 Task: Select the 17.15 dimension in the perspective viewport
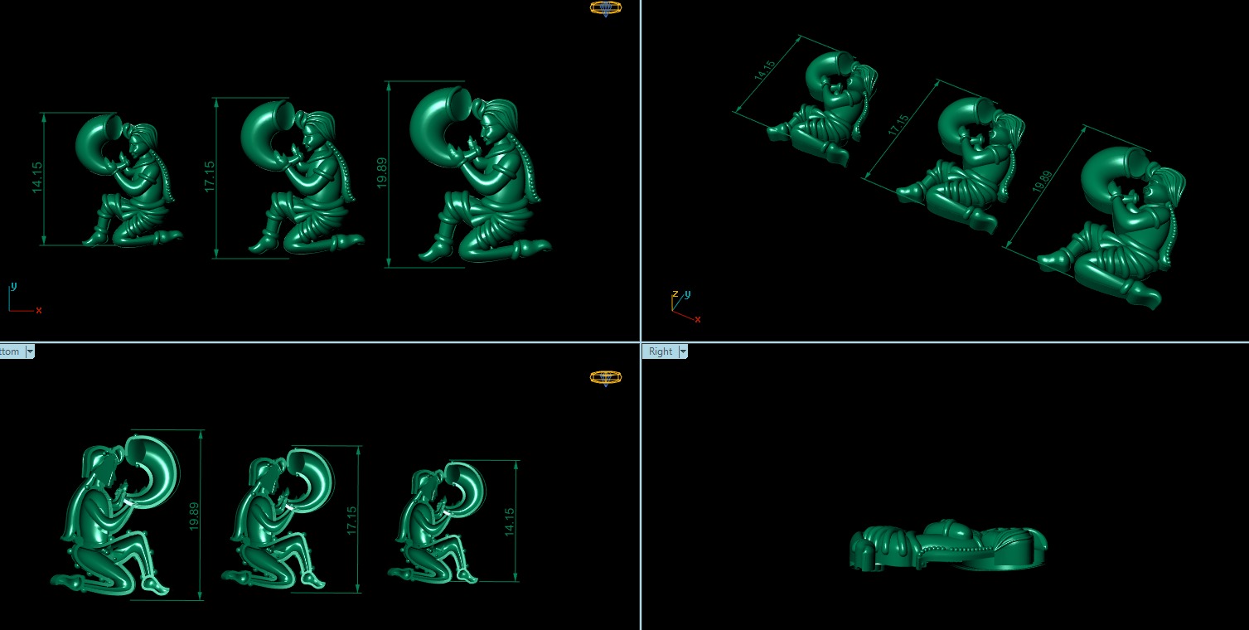pyautogui.click(x=898, y=124)
